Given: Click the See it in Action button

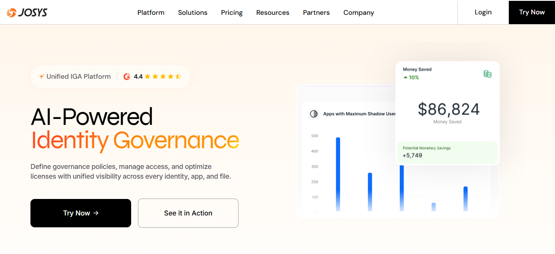Looking at the screenshot, I should (x=188, y=213).
